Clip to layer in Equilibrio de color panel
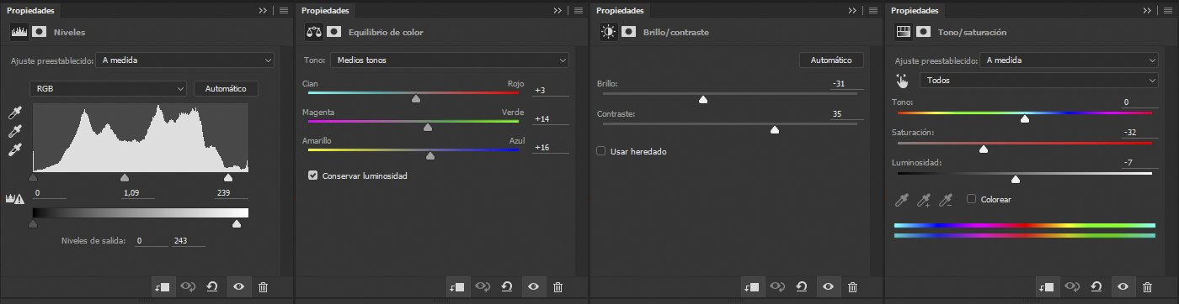 457,287
